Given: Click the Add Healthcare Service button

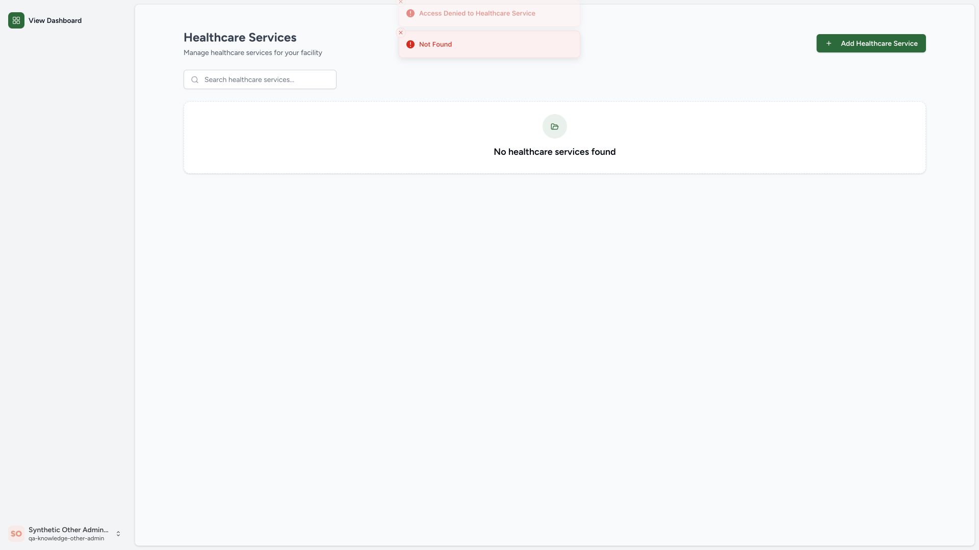Looking at the screenshot, I should point(871,43).
